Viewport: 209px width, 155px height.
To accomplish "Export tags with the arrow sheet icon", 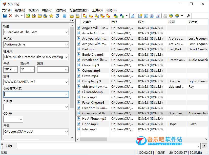I will [140, 16].
